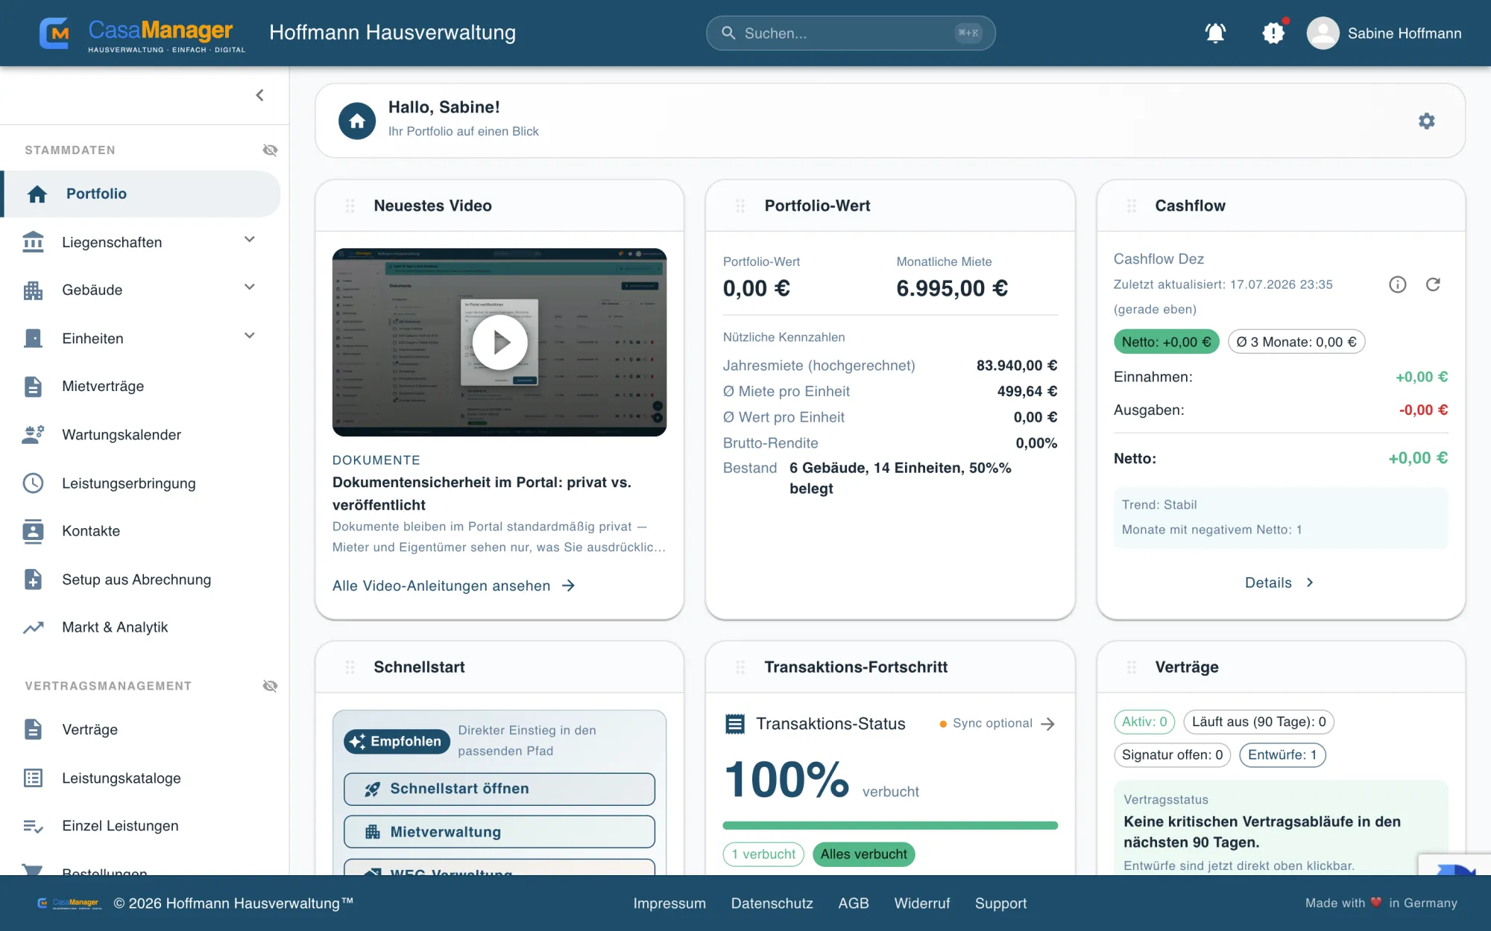The image size is (1491, 931).
Task: Click drag handle of Portfolio-Wert card
Action: point(740,206)
